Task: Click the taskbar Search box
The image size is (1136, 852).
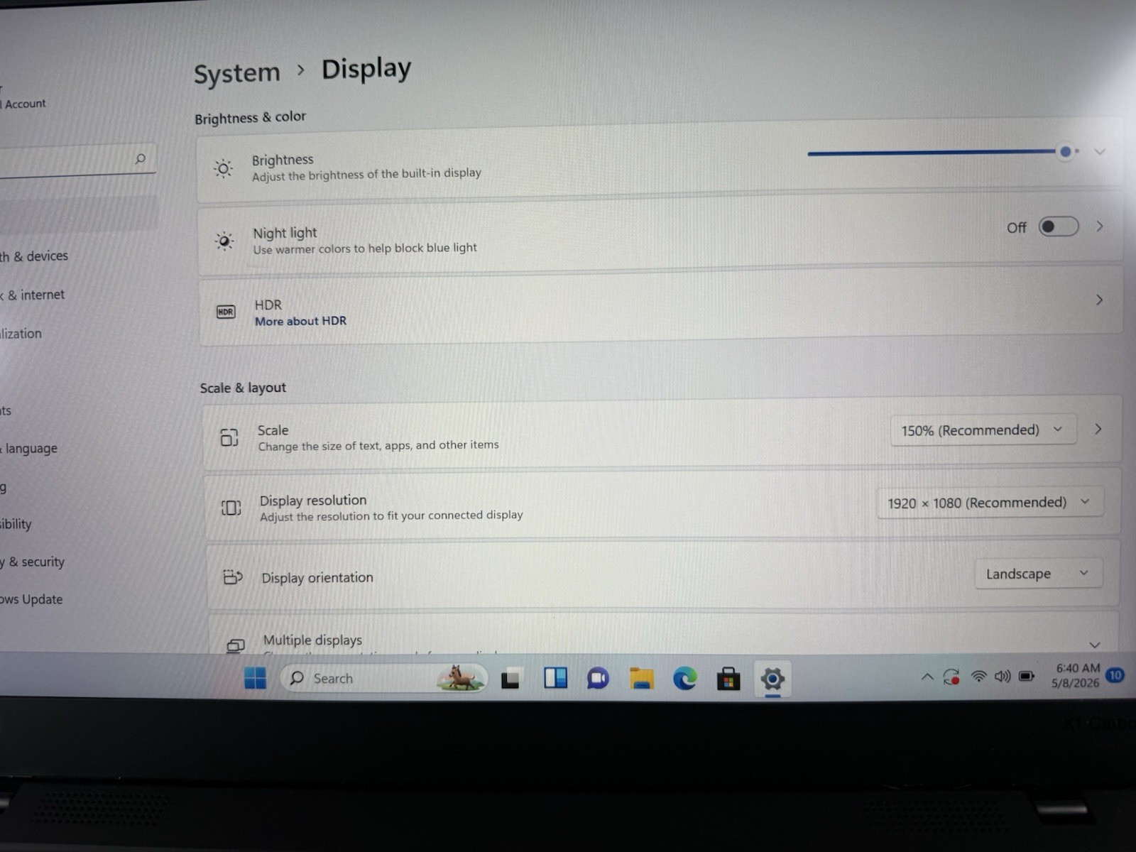Action: [x=385, y=679]
